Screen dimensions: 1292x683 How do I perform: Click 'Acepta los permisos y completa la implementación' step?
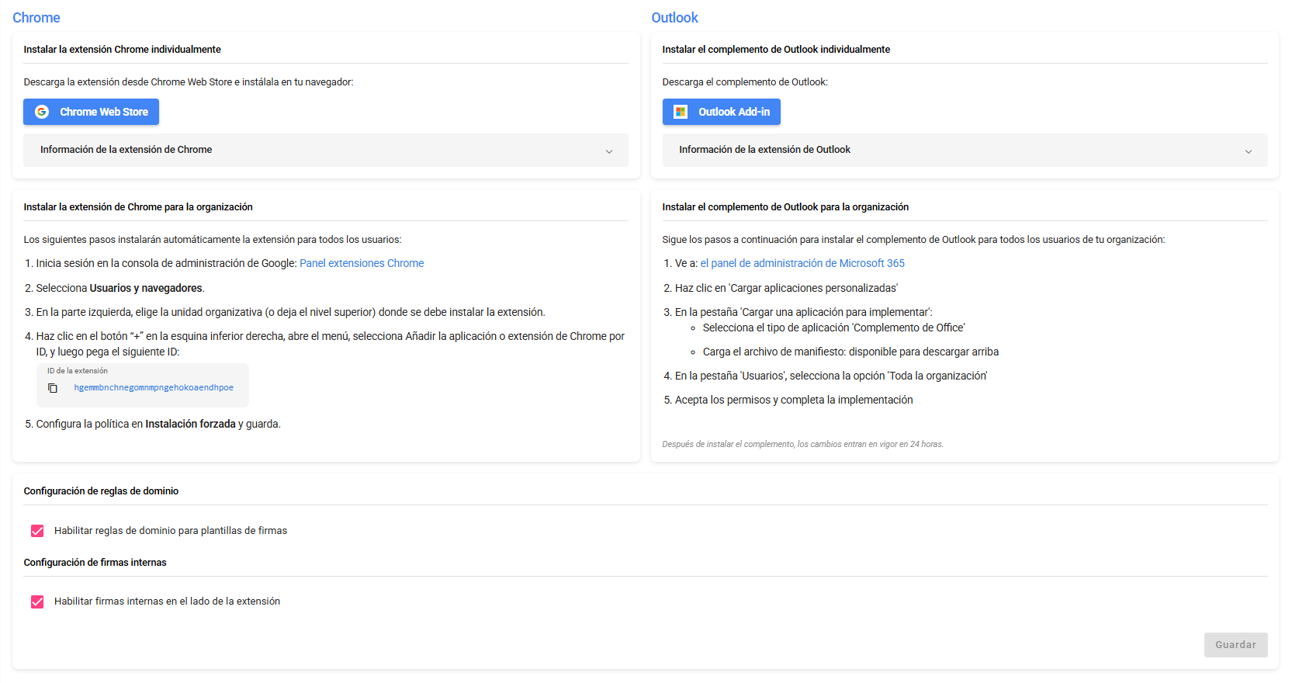(794, 400)
